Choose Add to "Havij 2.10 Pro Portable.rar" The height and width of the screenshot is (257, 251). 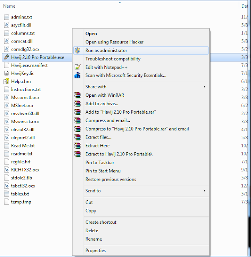[x=141, y=112]
